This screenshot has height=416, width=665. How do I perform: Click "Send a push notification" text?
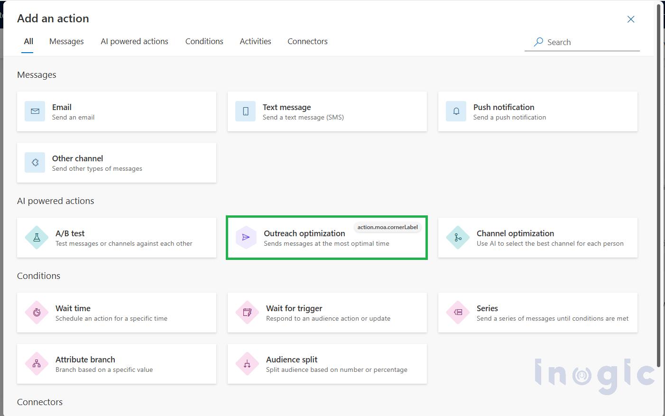509,117
